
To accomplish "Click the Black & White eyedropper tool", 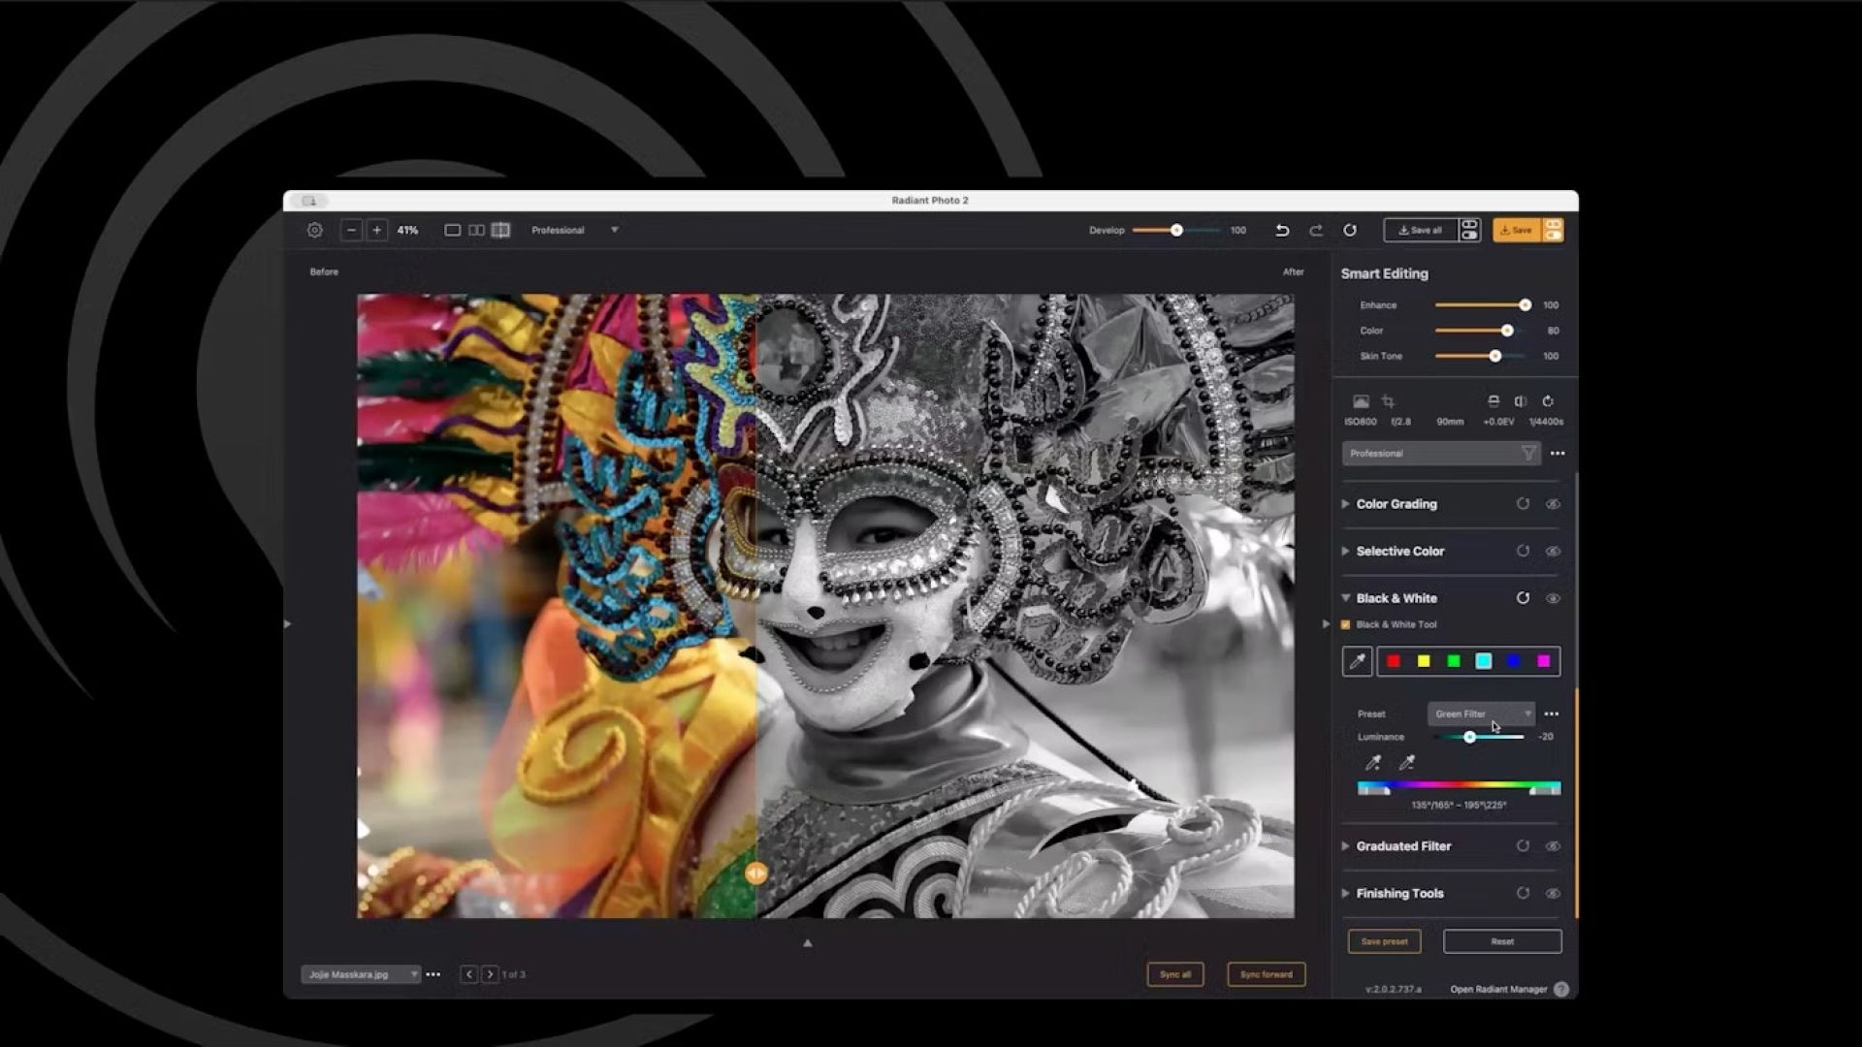I will (x=1357, y=661).
